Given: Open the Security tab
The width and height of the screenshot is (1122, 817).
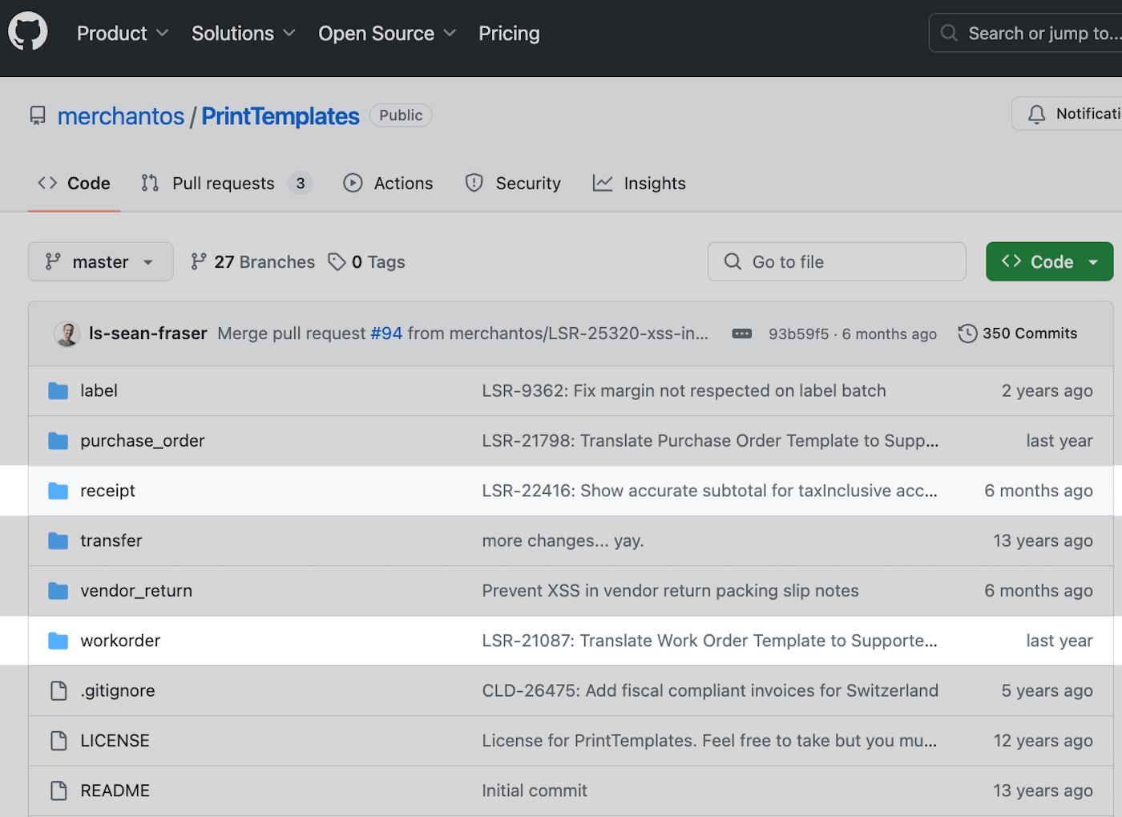Looking at the screenshot, I should tap(513, 184).
